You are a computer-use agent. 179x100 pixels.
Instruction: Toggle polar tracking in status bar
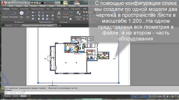133,96
